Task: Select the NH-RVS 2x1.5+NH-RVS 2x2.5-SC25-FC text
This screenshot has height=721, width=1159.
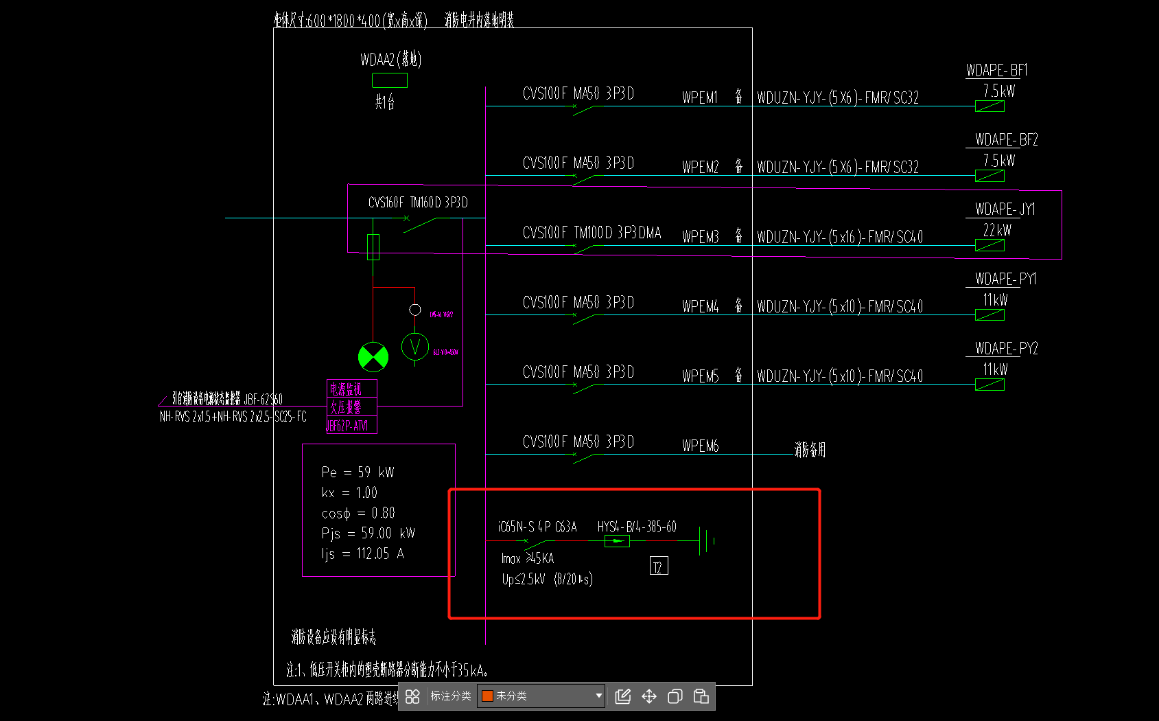Action: click(x=233, y=417)
